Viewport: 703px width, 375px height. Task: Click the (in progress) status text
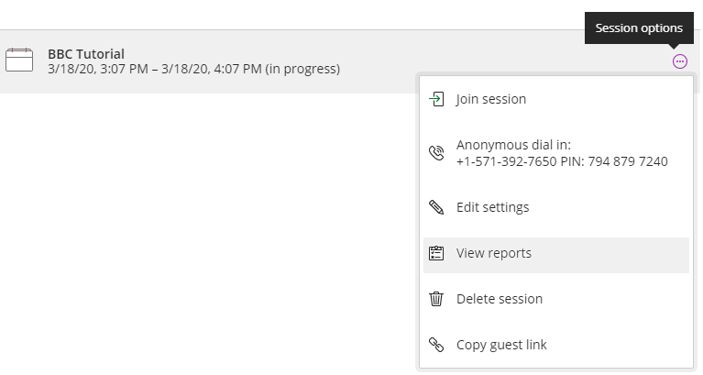(x=302, y=69)
